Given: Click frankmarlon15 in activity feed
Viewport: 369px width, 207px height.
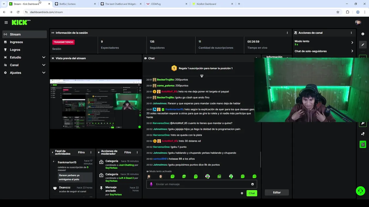Looking at the screenshot, I should pos(67,162).
